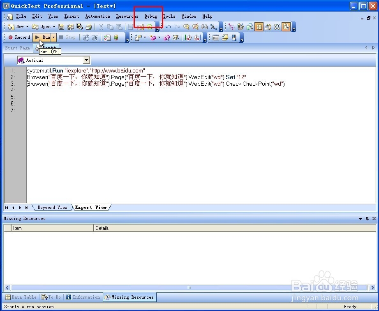The height and width of the screenshot is (311, 379).
Task: Expand the Insert Checkpoint dropdown arrow
Action: click(x=145, y=37)
